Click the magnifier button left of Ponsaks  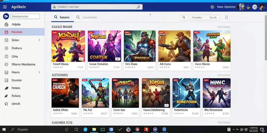(x=184, y=17)
